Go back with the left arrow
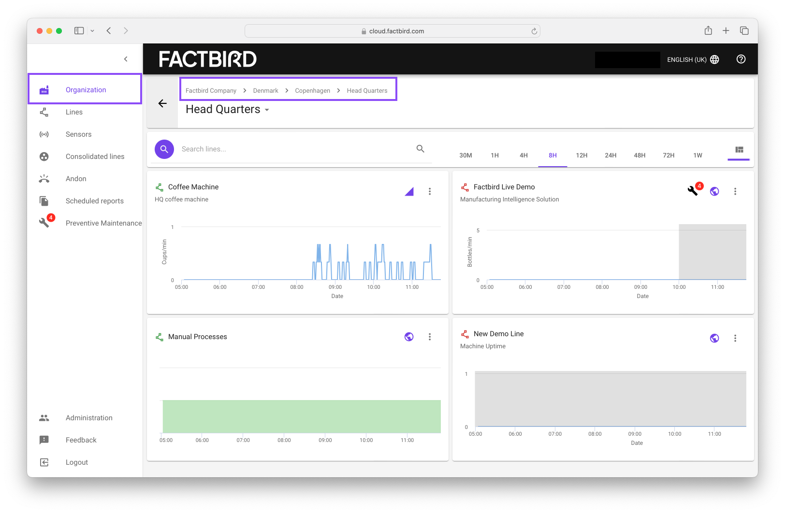The height and width of the screenshot is (513, 785). point(162,103)
